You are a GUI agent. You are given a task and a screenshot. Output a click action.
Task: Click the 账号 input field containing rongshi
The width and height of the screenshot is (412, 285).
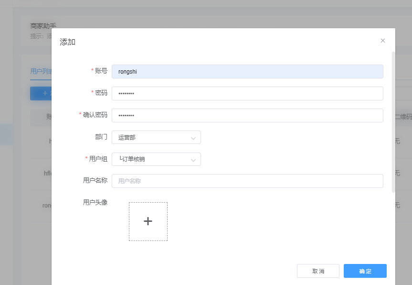[247, 72]
